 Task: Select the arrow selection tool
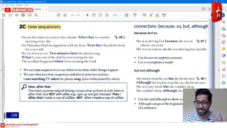tap(87, 15)
